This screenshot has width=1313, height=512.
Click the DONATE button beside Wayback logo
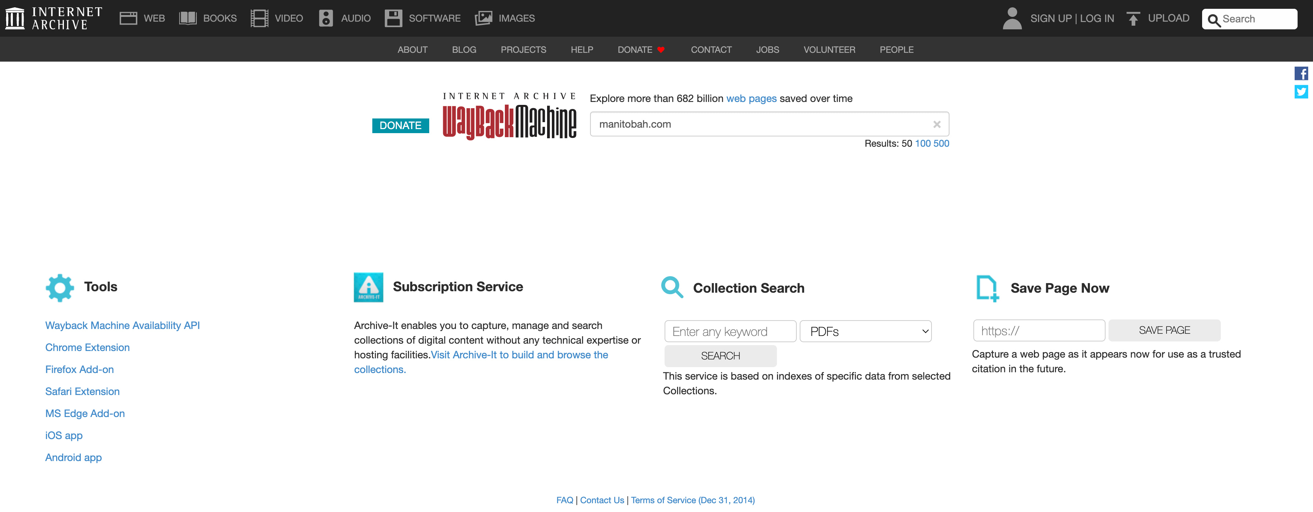point(400,125)
